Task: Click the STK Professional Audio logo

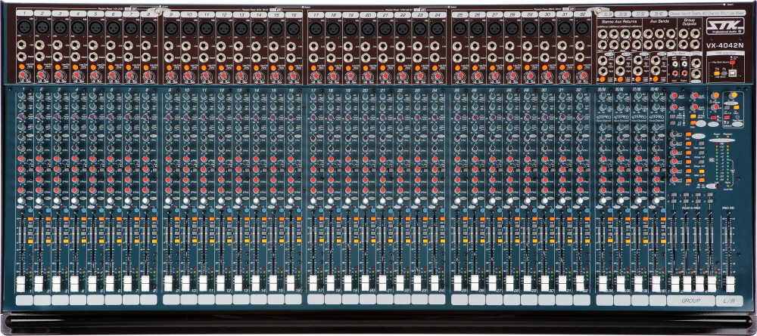Action: click(724, 27)
